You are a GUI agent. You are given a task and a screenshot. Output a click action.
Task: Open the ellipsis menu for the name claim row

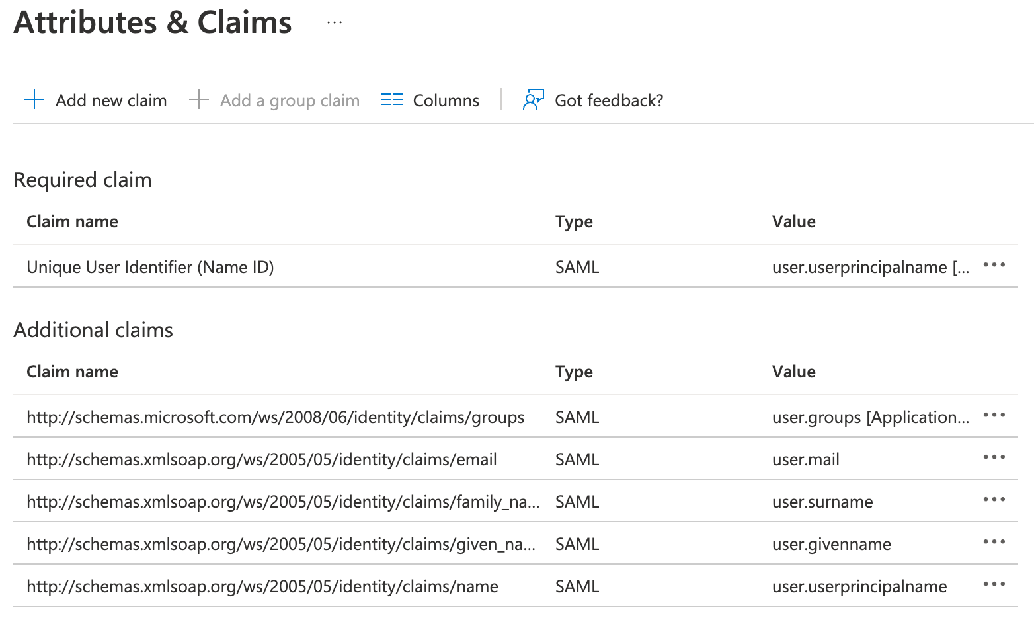pyautogui.click(x=994, y=584)
